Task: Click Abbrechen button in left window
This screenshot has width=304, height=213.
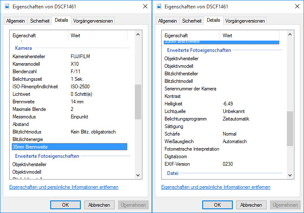Action: (x=99, y=205)
